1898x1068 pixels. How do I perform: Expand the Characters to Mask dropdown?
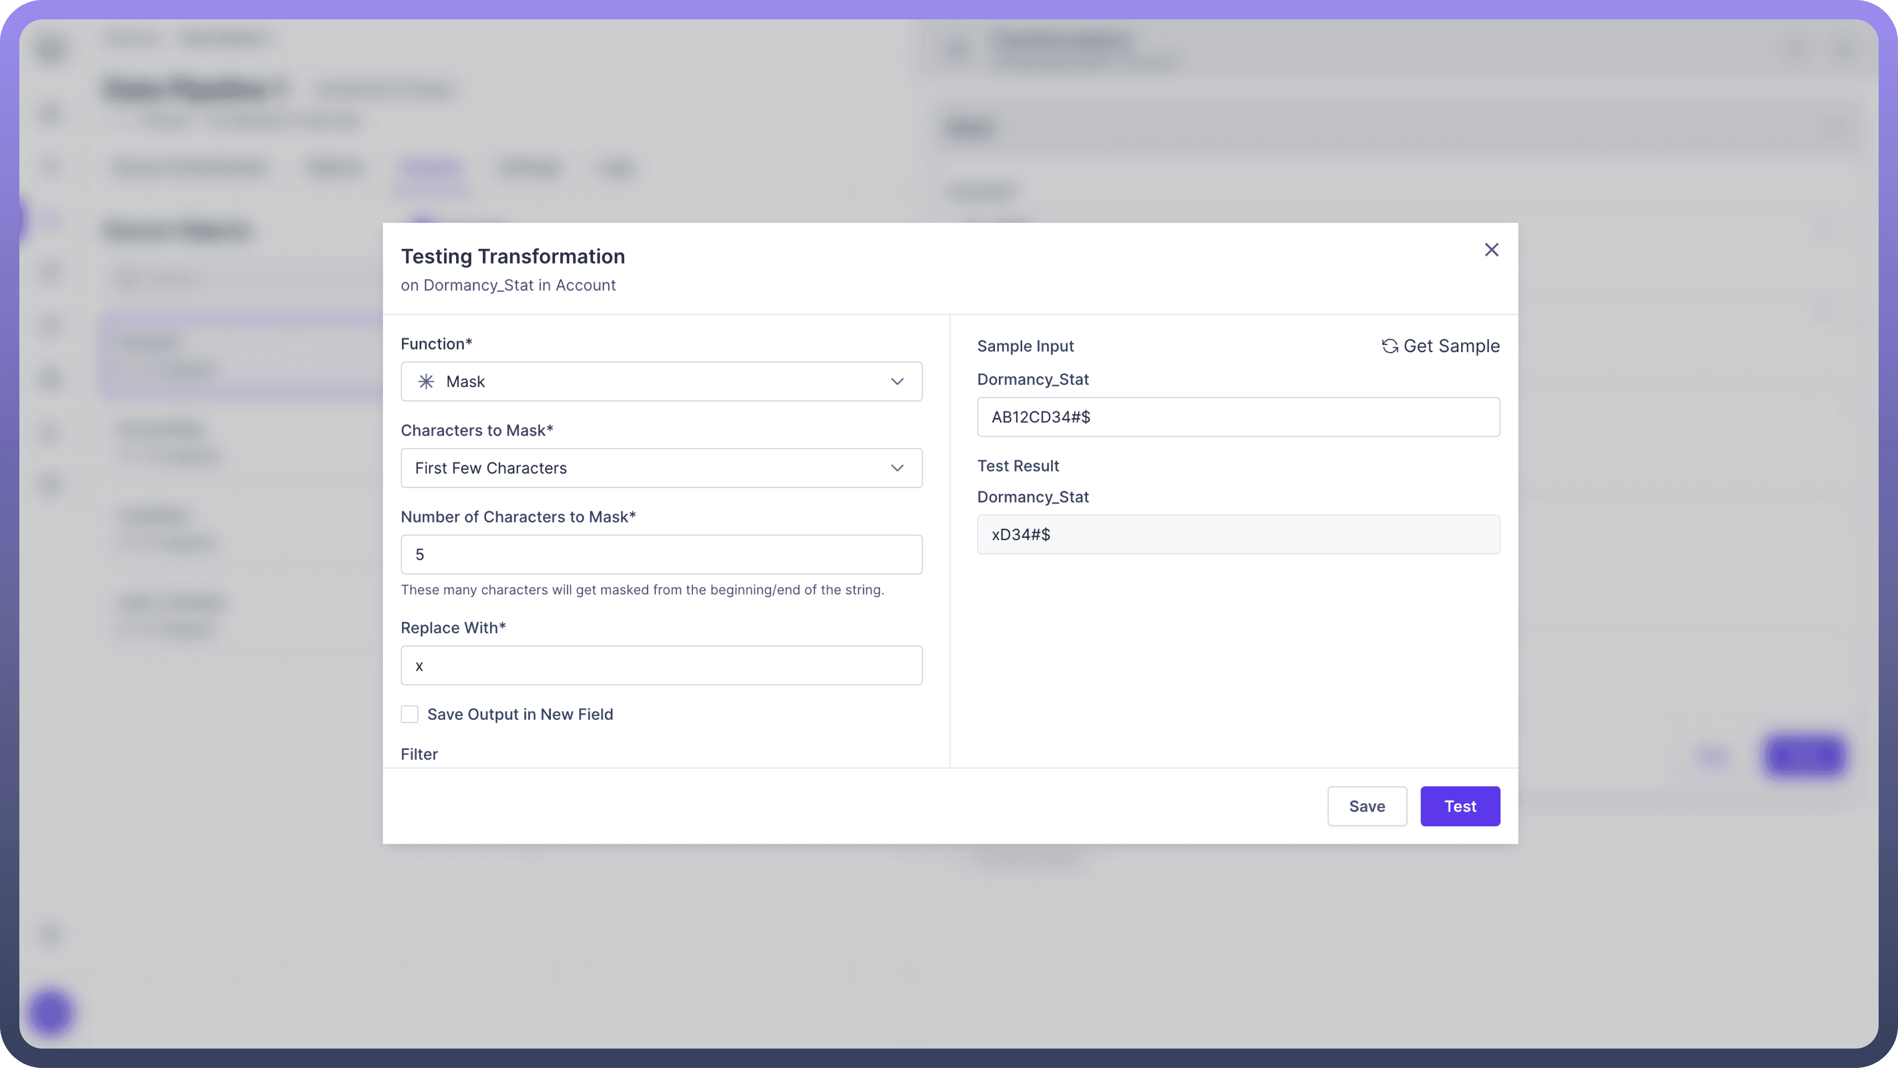point(661,468)
